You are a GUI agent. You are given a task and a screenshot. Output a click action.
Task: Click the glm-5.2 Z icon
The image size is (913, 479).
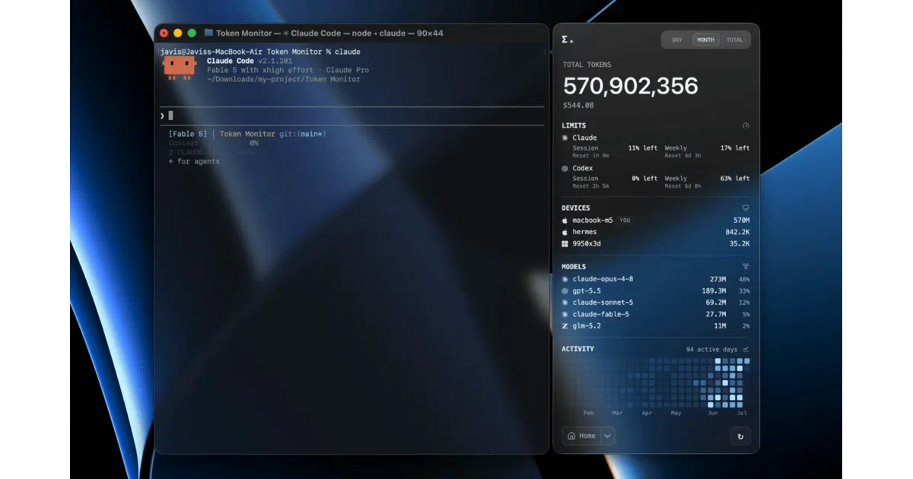point(565,326)
